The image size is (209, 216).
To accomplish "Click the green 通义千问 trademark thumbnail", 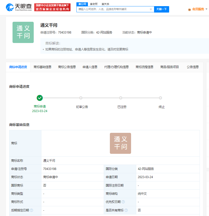I will click(x=23, y=32).
